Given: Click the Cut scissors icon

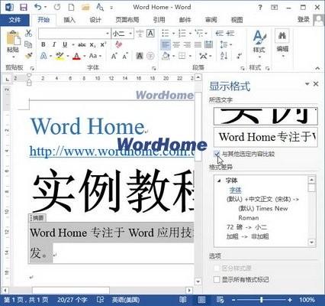Looking at the screenshot, I should coord(28,33).
